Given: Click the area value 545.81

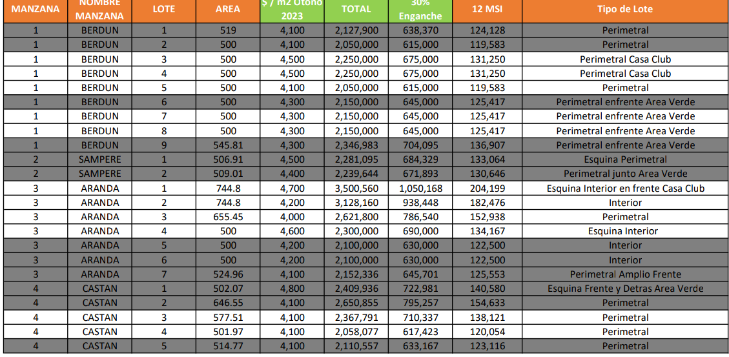Looking at the screenshot, I should click(228, 145).
